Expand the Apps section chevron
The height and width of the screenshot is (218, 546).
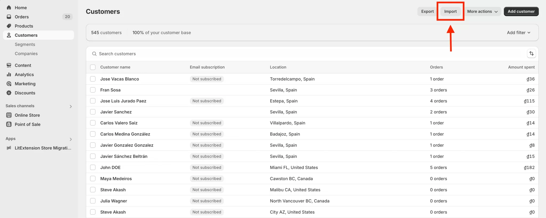click(71, 139)
